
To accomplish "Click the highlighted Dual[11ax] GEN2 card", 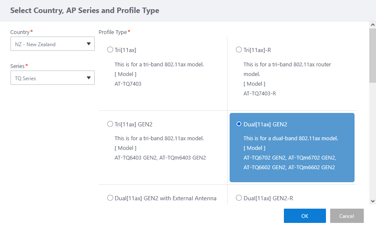I will (292, 147).
